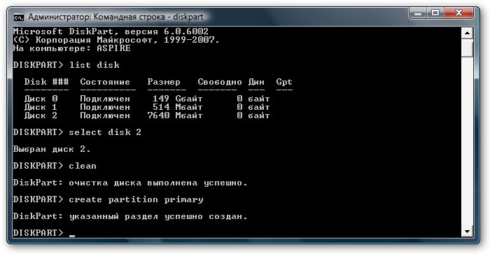Click the 'Размер' column header
Image resolution: width=490 pixels, height=254 pixels.
pyautogui.click(x=164, y=82)
